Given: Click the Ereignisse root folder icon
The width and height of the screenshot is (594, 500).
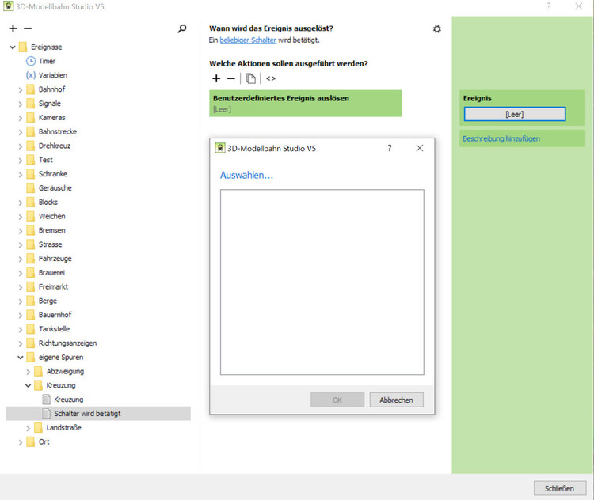Looking at the screenshot, I should click(x=23, y=47).
